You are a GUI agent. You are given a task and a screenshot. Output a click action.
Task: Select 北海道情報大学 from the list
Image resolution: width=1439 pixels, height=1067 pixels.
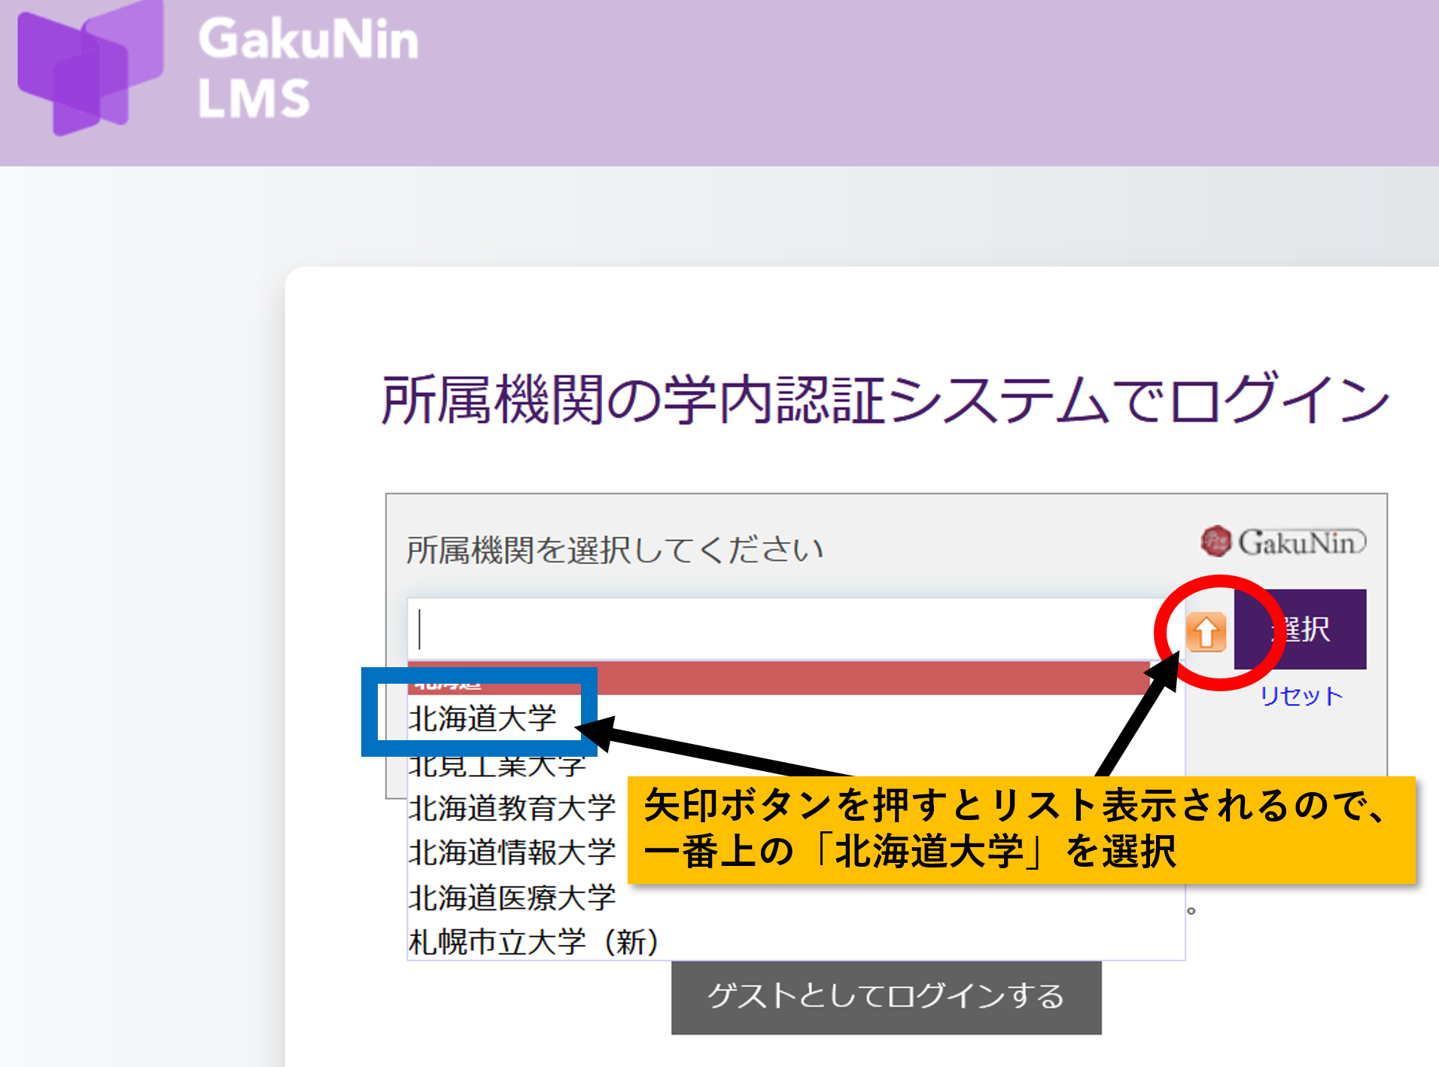pyautogui.click(x=512, y=852)
